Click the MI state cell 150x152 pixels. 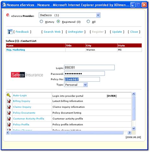pyautogui.click(x=130, y=50)
